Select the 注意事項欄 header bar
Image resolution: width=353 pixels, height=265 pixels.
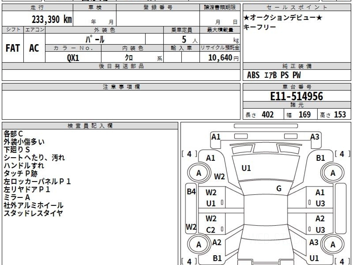tap(121, 87)
